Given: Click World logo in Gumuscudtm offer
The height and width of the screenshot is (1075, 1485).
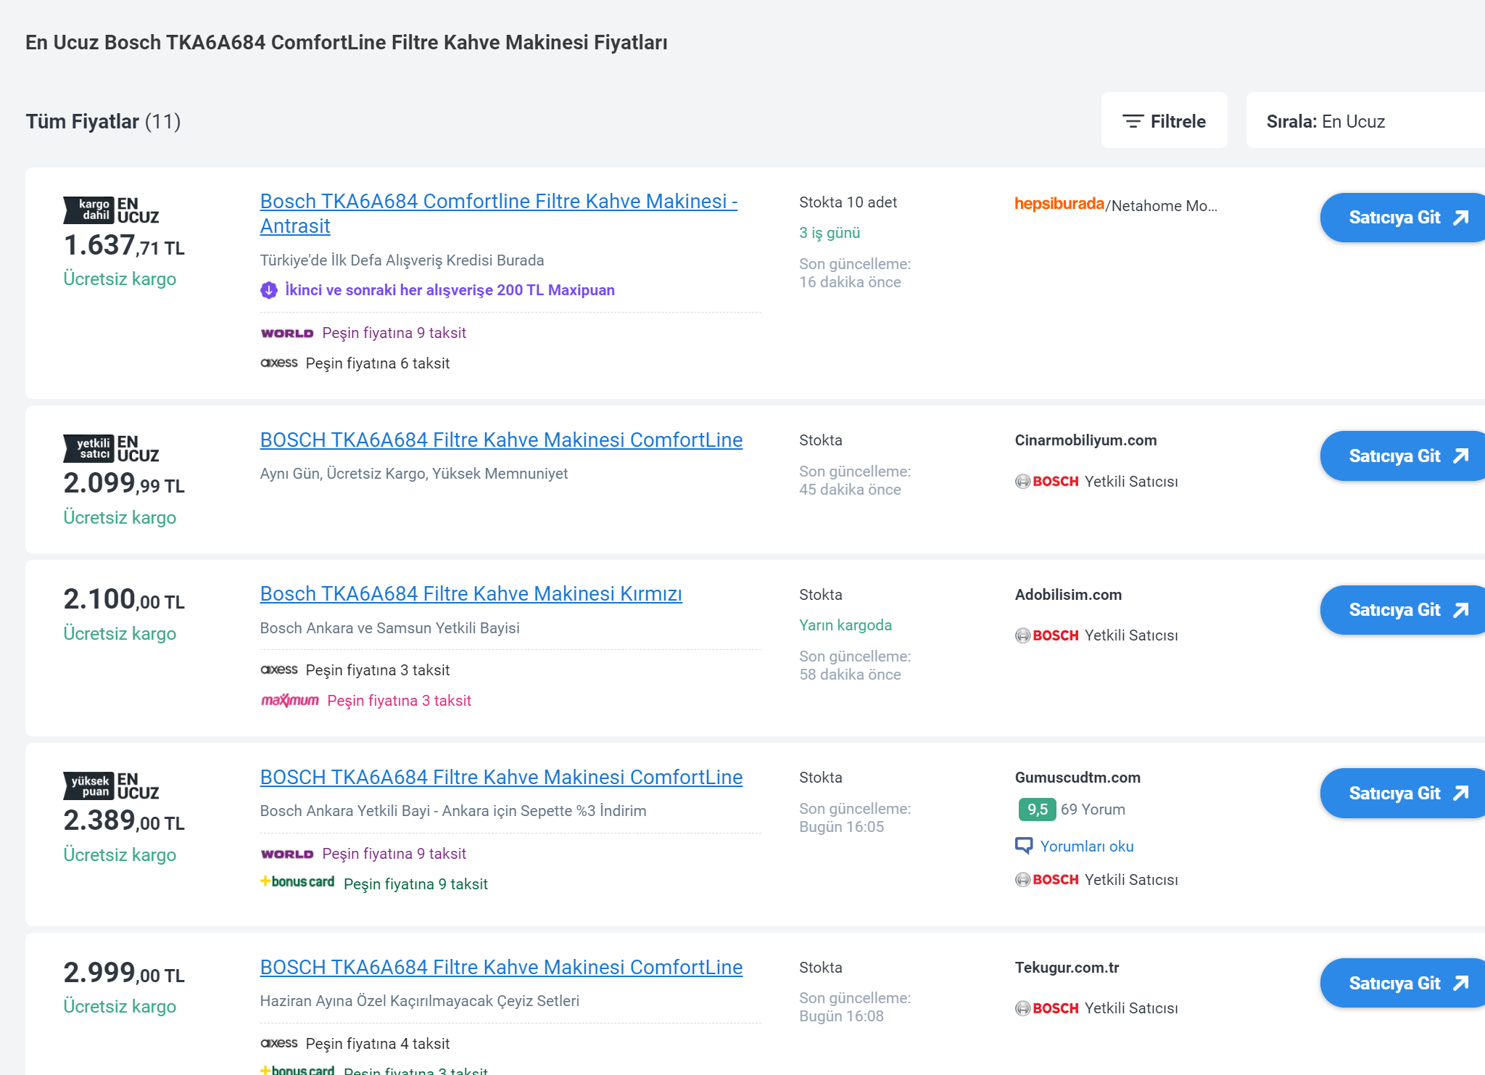Looking at the screenshot, I should point(287,854).
